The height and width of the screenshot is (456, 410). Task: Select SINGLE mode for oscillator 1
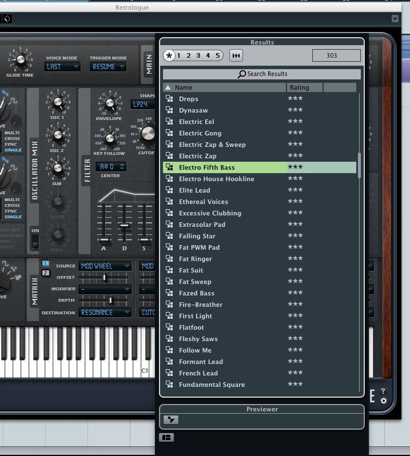click(13, 150)
